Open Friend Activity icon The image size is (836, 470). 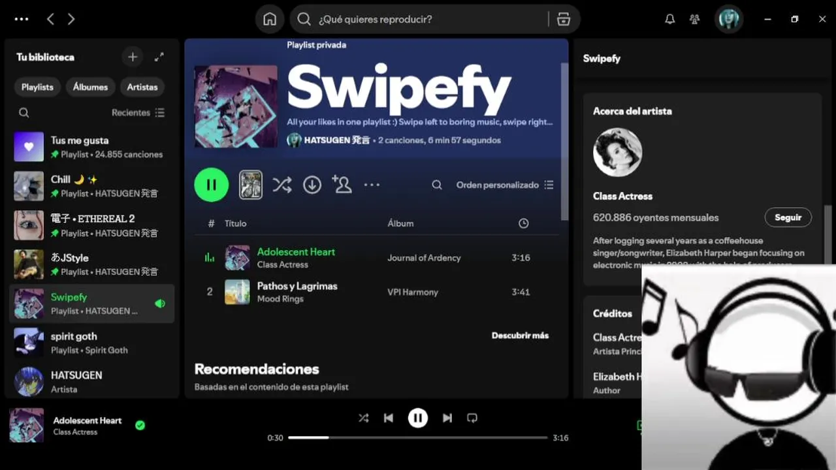[694, 20]
